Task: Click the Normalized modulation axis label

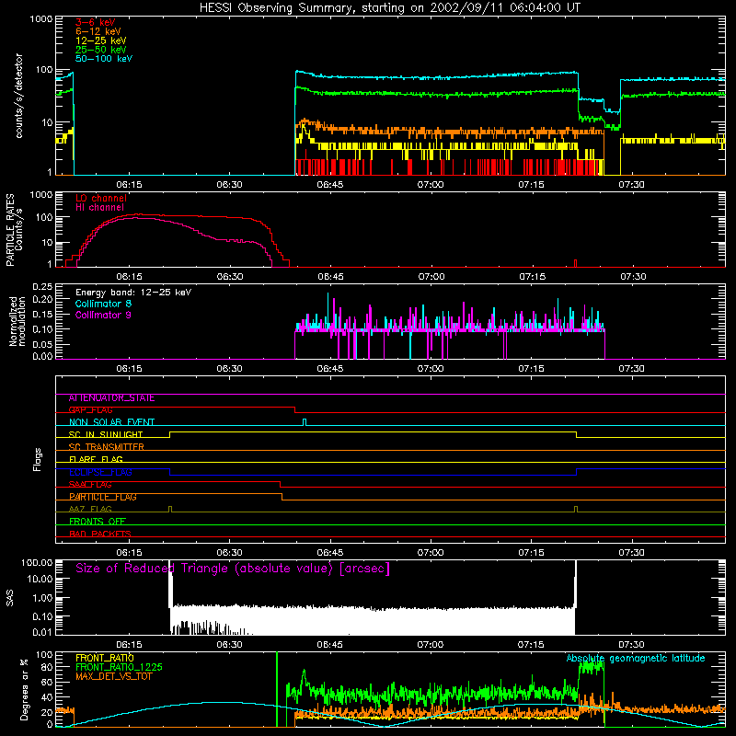Action: 17,321
